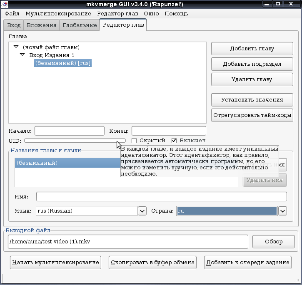Select (безымянный) in chapter names list
This screenshot has width=302, height=285.
[x=67, y=163]
